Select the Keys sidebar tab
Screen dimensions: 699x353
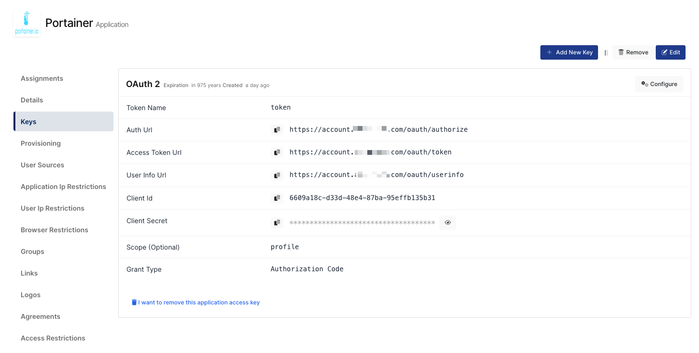coord(28,122)
